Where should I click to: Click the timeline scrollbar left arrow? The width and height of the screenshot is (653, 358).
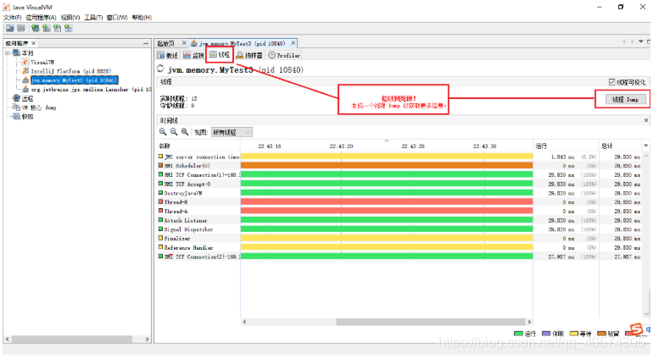point(244,322)
